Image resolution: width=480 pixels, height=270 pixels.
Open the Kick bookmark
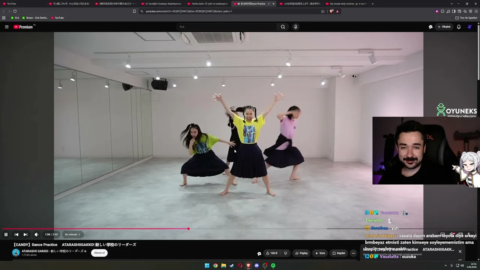pos(15,18)
